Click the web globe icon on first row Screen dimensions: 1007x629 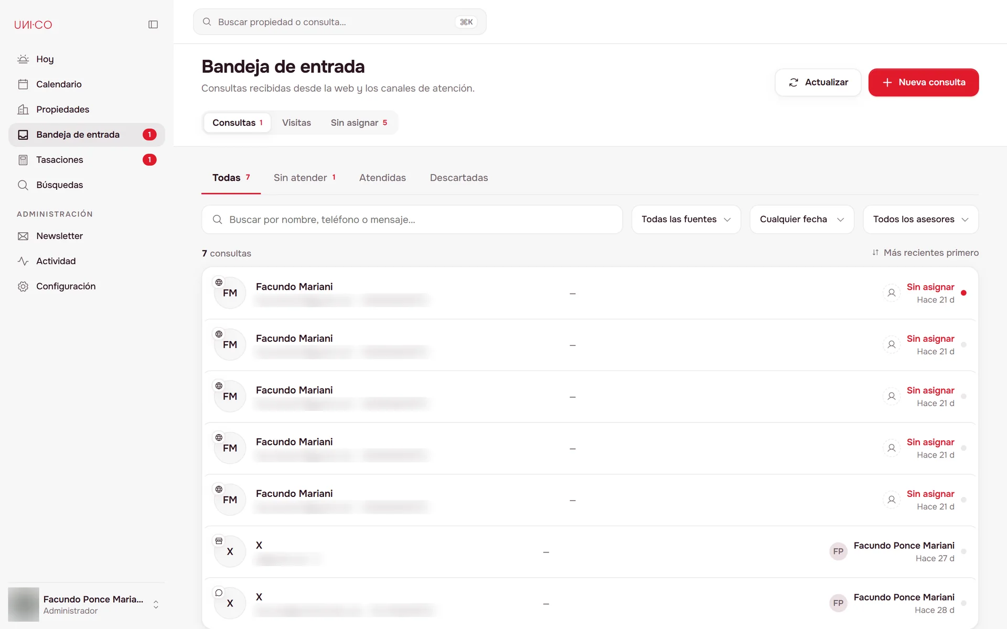pos(219,283)
